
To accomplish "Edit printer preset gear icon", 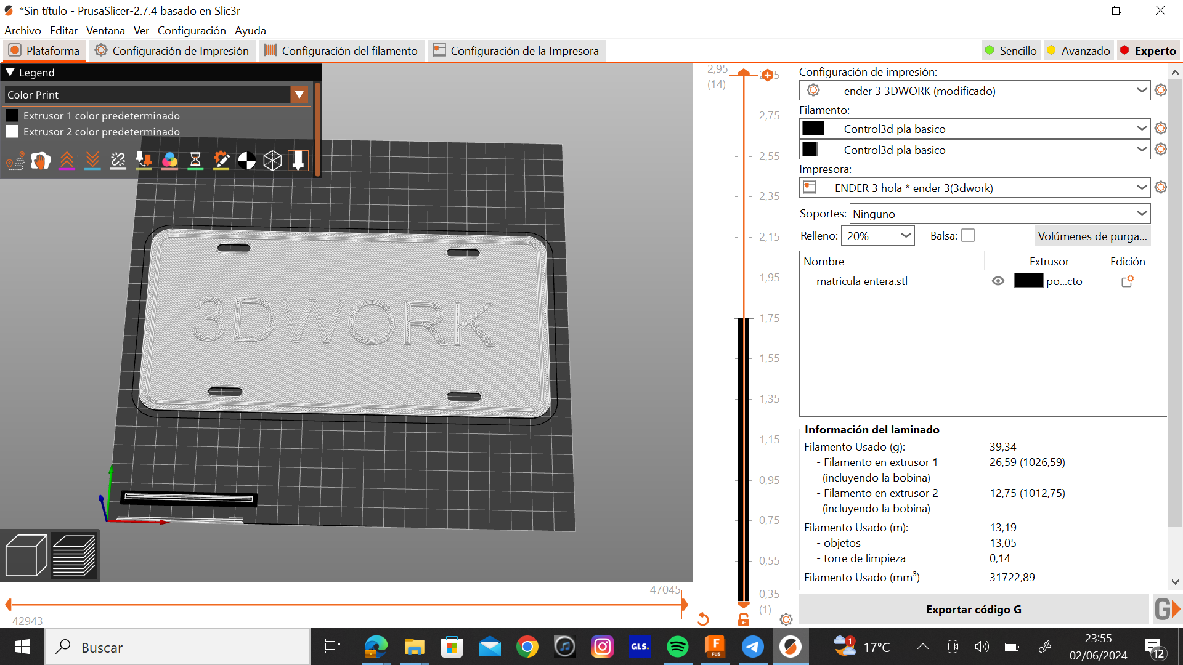I will click(x=1161, y=188).
